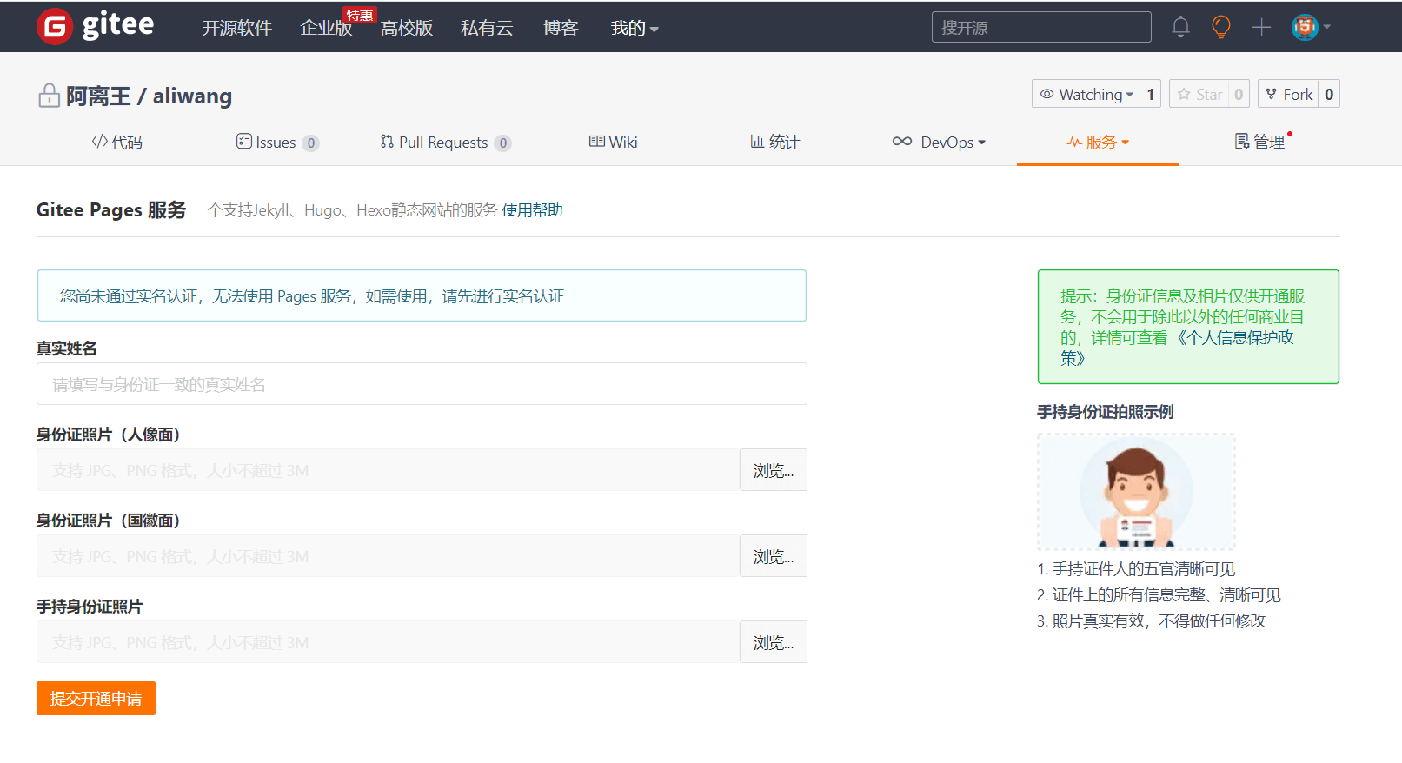Click 开源软件 in top navigation
The width and height of the screenshot is (1402, 763).
tap(237, 28)
